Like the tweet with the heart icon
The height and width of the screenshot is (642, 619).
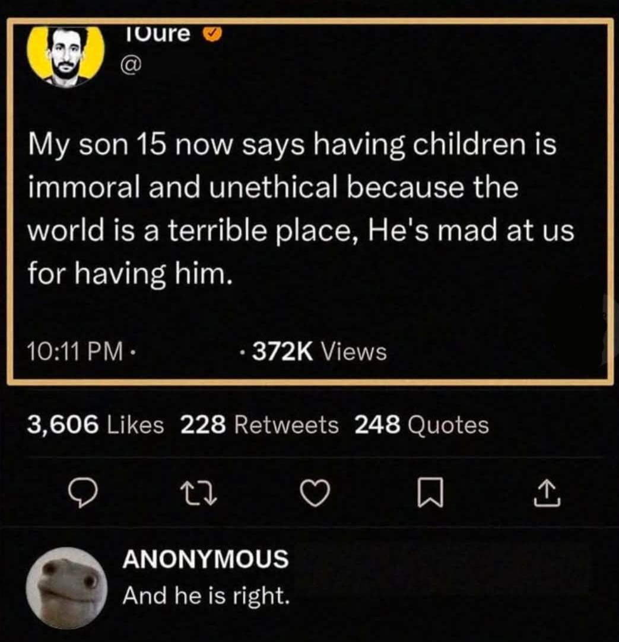tap(315, 492)
